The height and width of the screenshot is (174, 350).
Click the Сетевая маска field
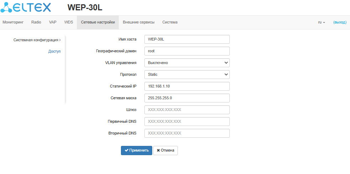tap(187, 98)
